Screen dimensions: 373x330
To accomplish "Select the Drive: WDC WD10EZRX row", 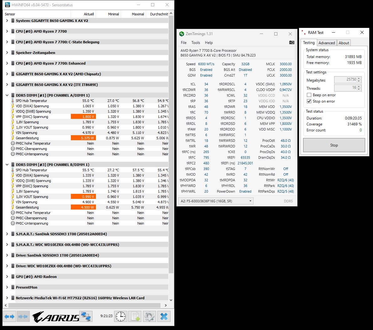I will point(92,266).
